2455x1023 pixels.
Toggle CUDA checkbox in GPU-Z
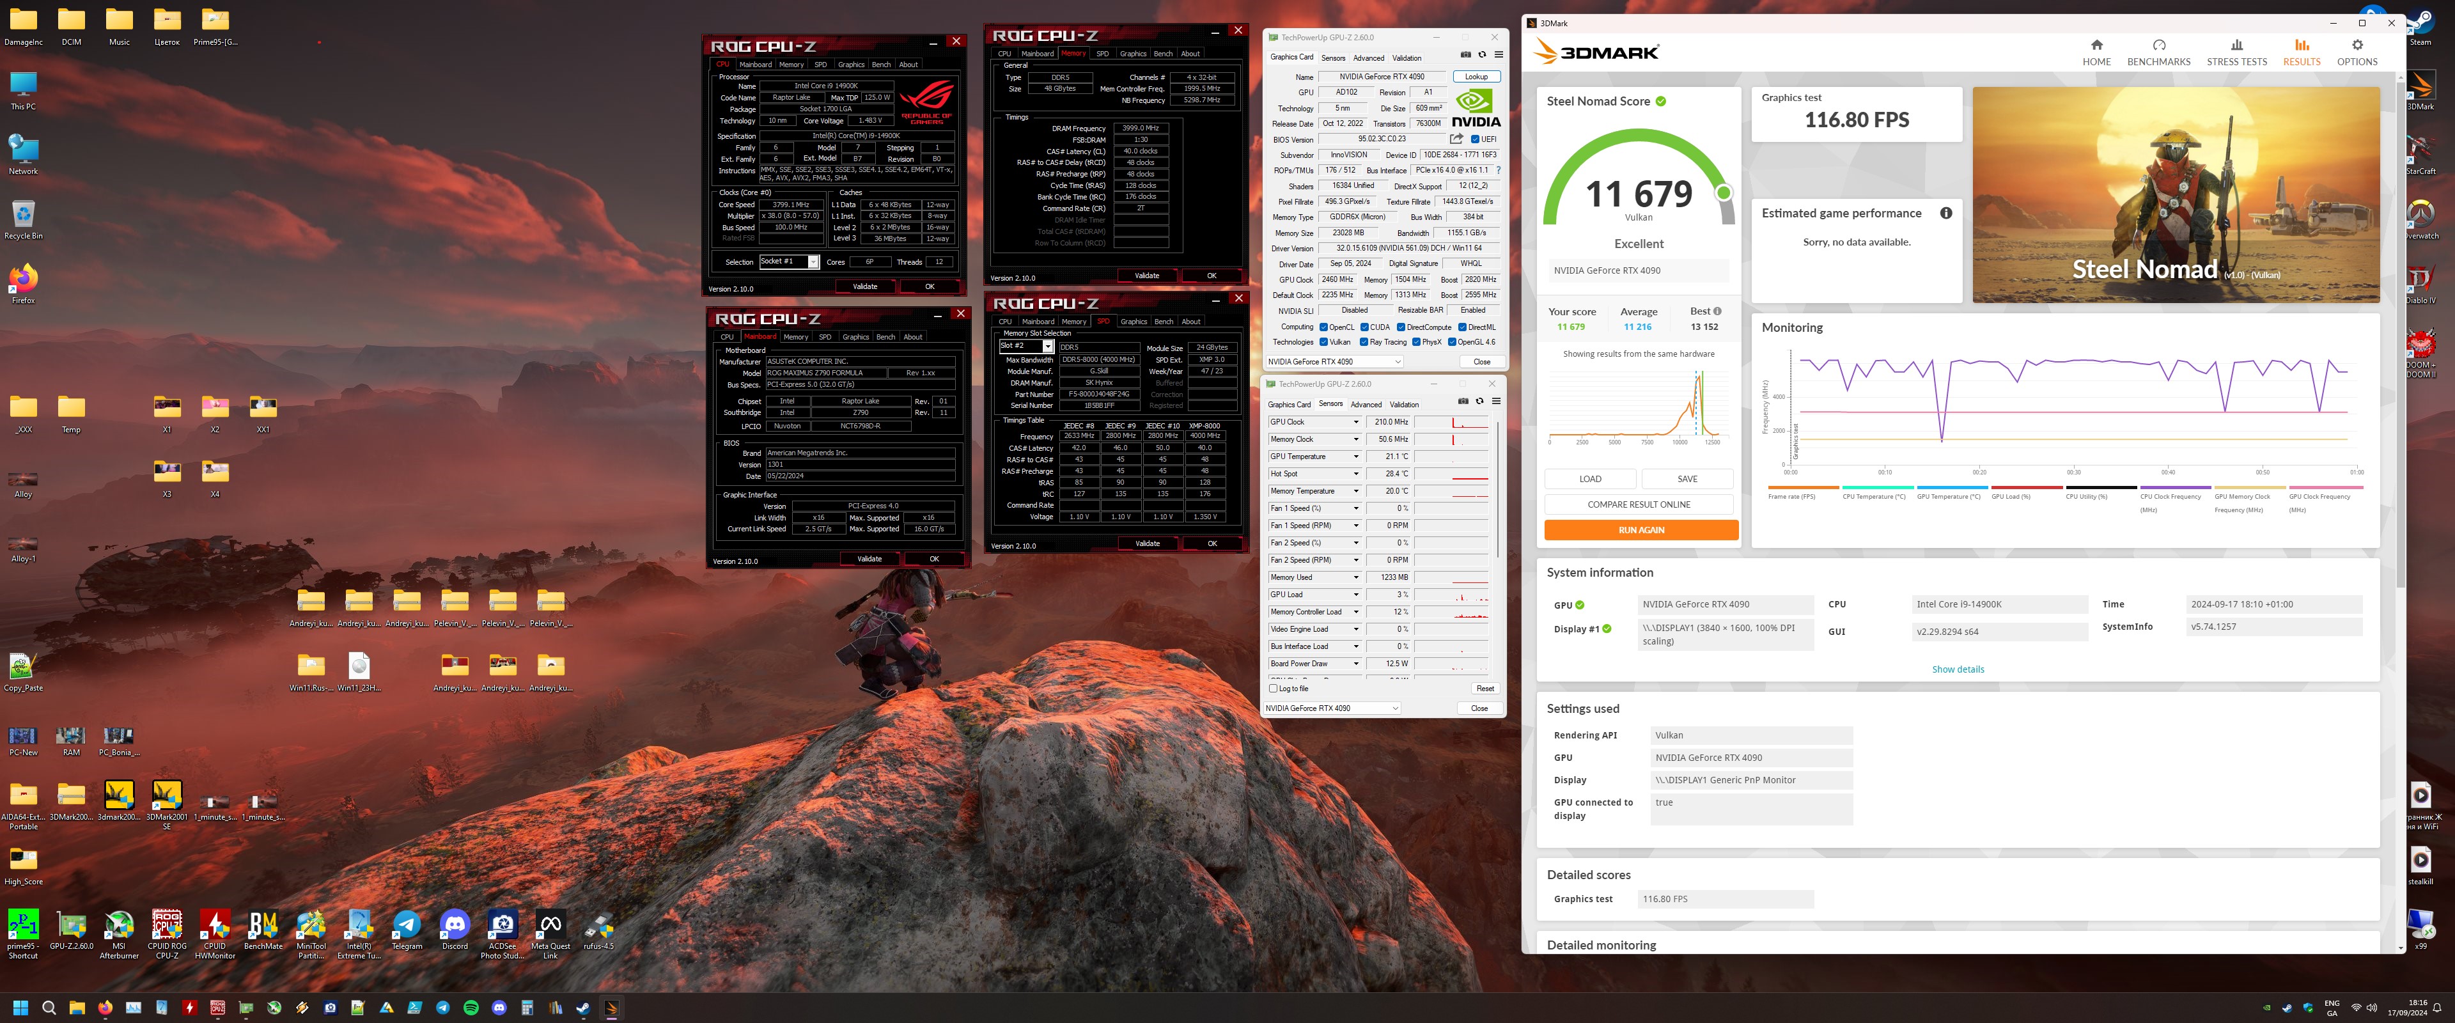click(x=1364, y=327)
